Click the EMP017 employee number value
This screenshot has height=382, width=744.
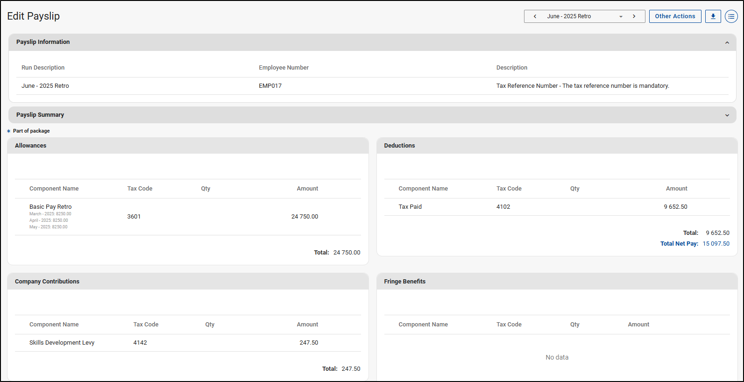point(270,86)
